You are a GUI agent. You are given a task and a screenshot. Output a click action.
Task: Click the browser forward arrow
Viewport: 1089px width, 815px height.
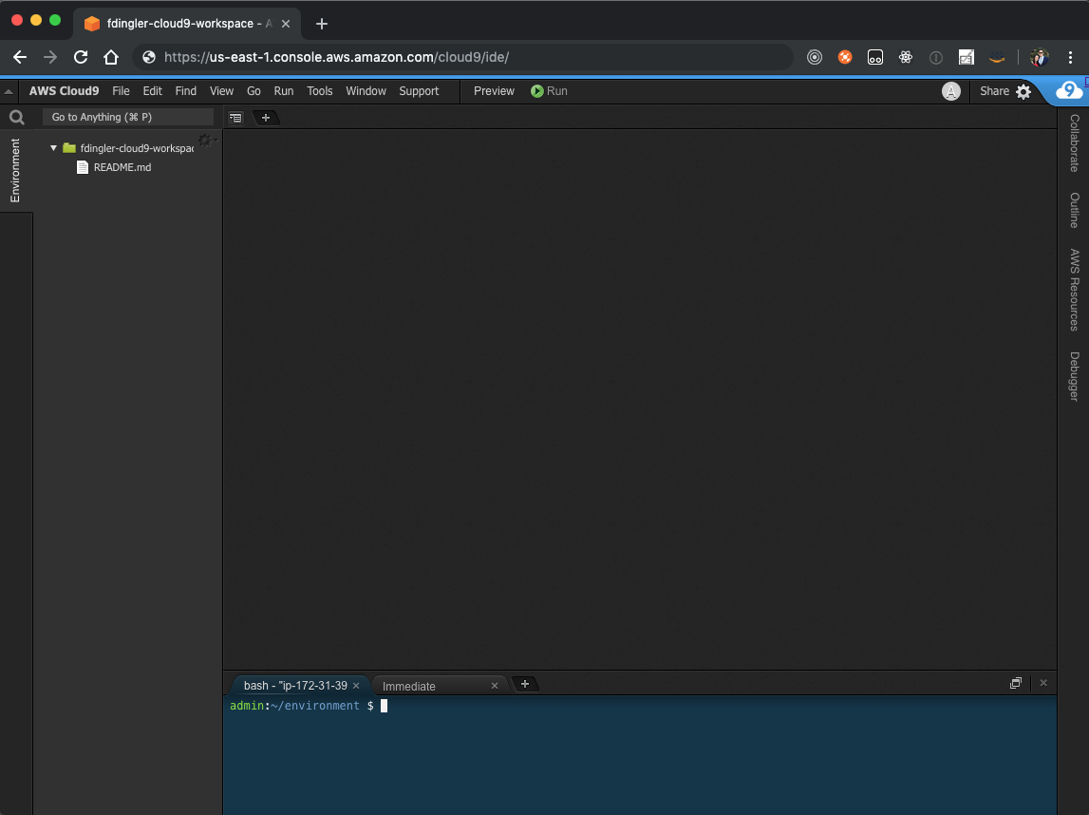coord(50,57)
